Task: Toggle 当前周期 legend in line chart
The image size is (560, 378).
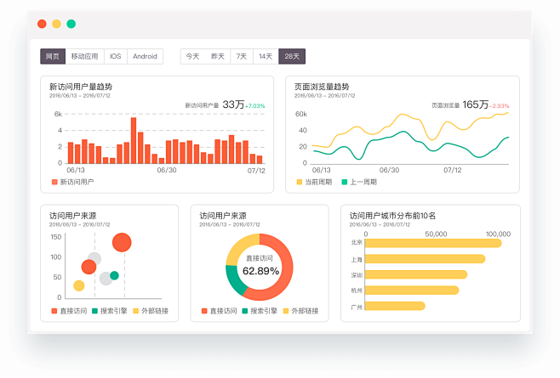Action: coord(314,183)
